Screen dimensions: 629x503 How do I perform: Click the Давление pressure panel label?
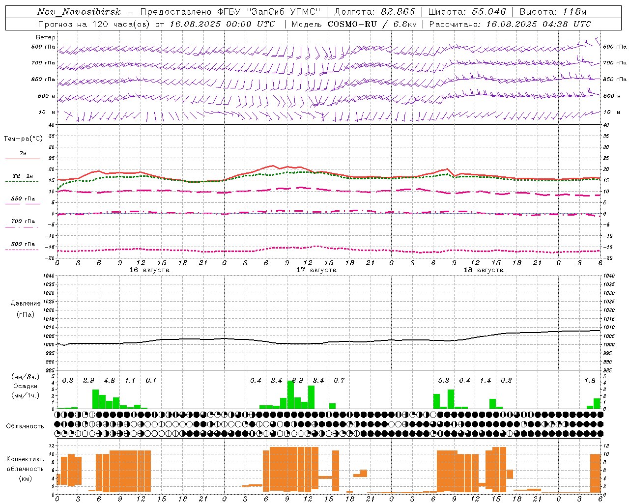pyautogui.click(x=26, y=303)
